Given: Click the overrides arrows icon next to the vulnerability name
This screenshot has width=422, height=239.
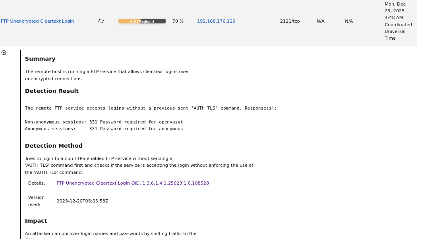Looking at the screenshot, I should click(101, 21).
